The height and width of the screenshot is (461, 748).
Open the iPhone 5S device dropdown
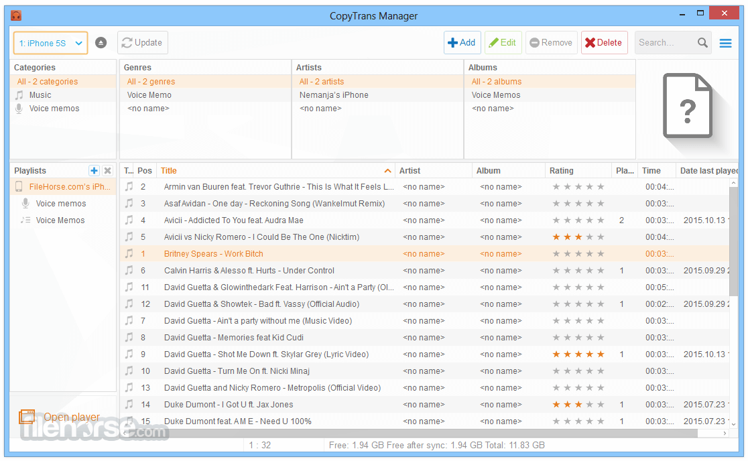[x=50, y=43]
